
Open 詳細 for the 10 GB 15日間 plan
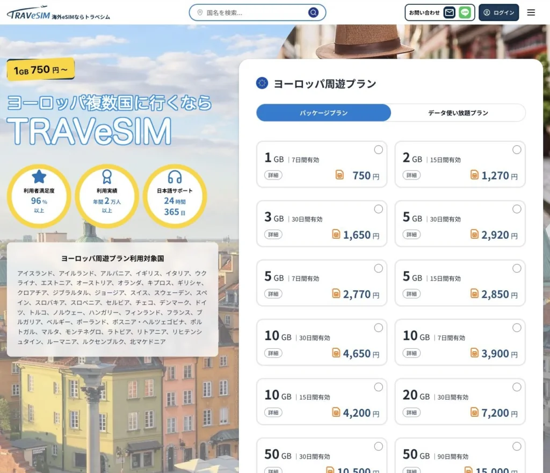273,412
